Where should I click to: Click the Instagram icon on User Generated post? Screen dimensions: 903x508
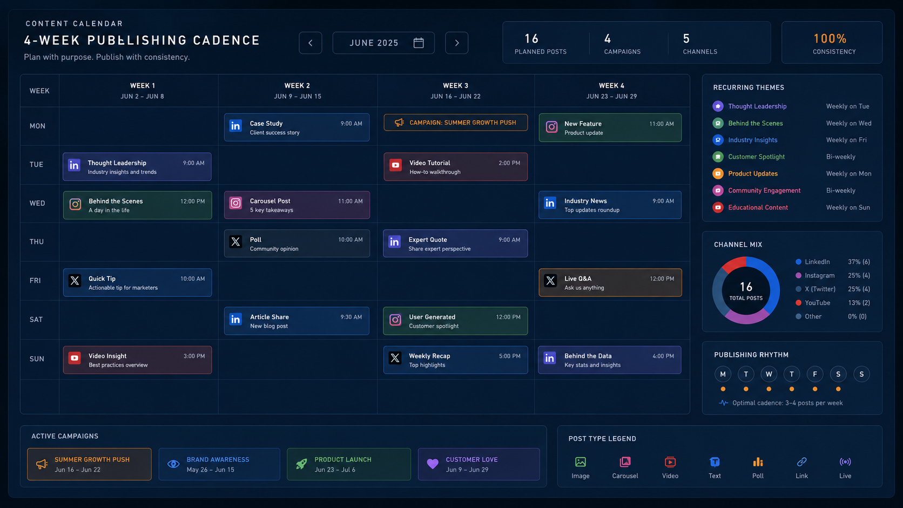click(x=395, y=320)
